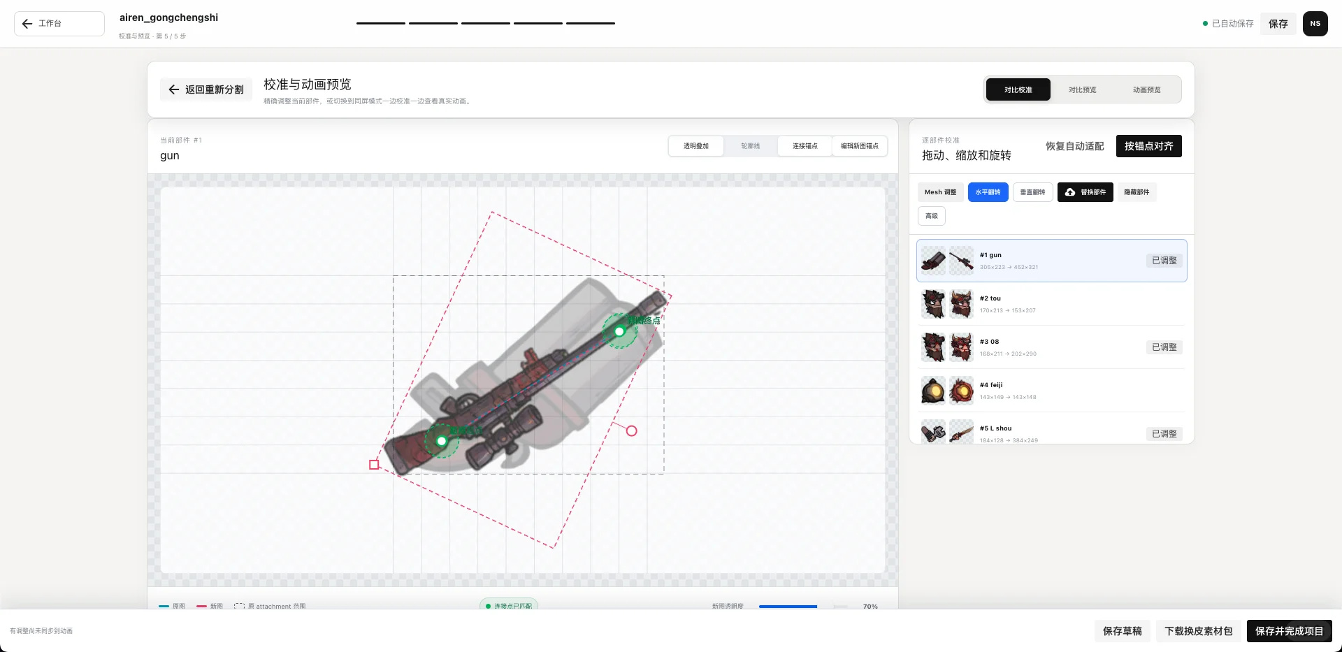Screen dimensions: 1342x652
Task: Click the new head thumbnail in row #2 tou
Action: pos(961,304)
